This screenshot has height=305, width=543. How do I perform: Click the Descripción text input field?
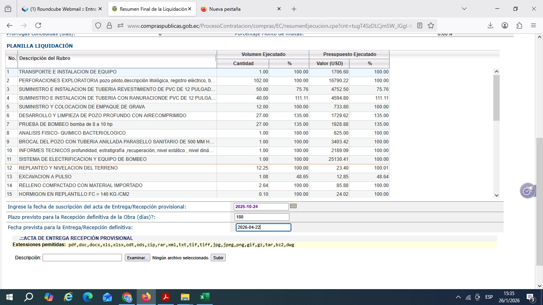coord(82,258)
